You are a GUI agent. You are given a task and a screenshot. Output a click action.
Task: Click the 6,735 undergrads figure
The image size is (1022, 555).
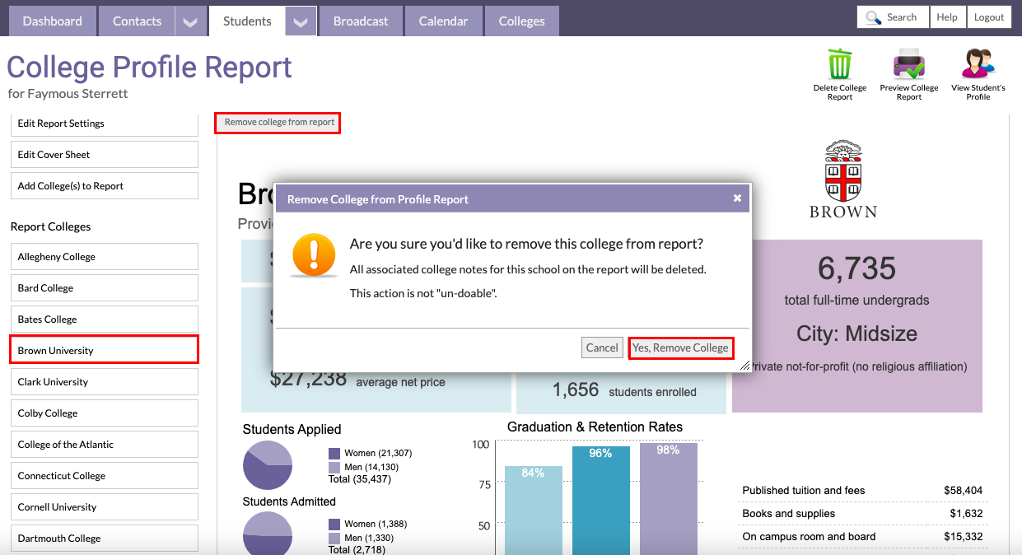[x=856, y=269]
